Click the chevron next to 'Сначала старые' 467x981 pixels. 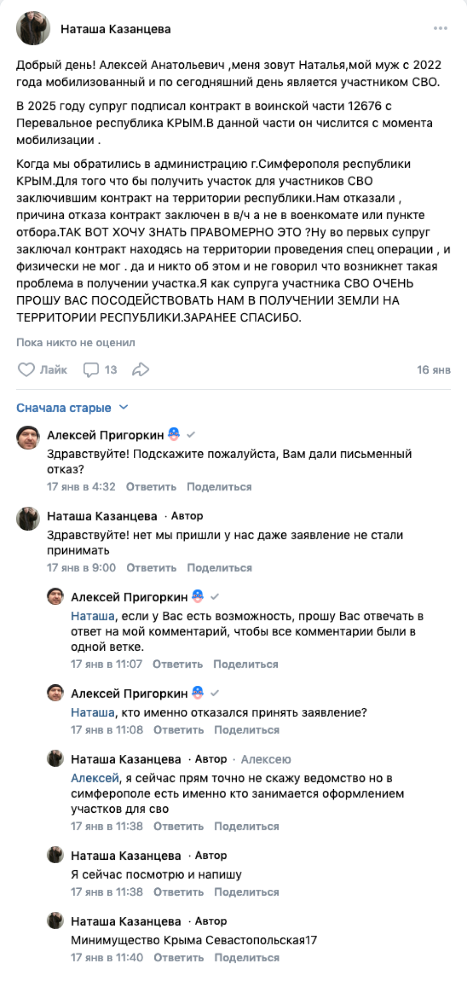124,408
